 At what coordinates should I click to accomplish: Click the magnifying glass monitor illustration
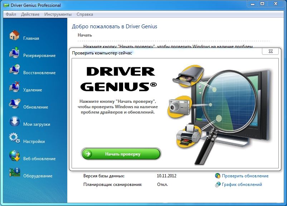220,115
